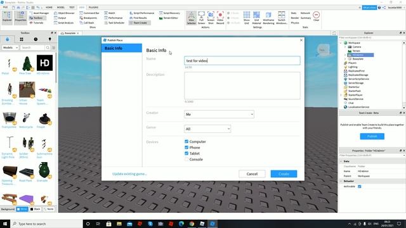Open the Performance window

click(114, 18)
